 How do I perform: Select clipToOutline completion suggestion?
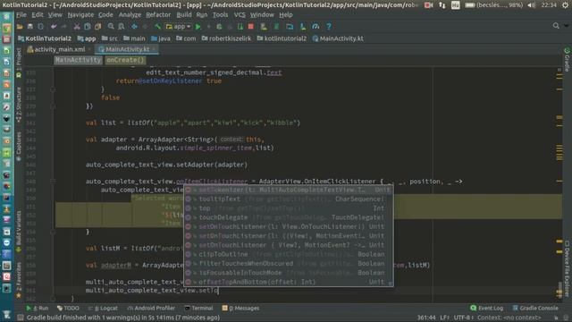[x=288, y=254]
